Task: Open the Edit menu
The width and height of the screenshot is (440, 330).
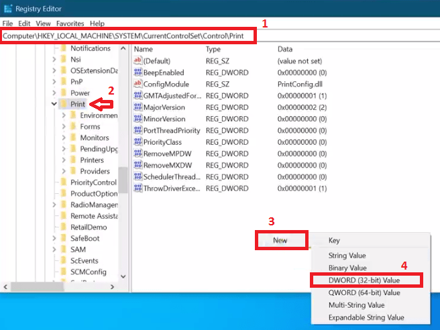Action: 24,23
